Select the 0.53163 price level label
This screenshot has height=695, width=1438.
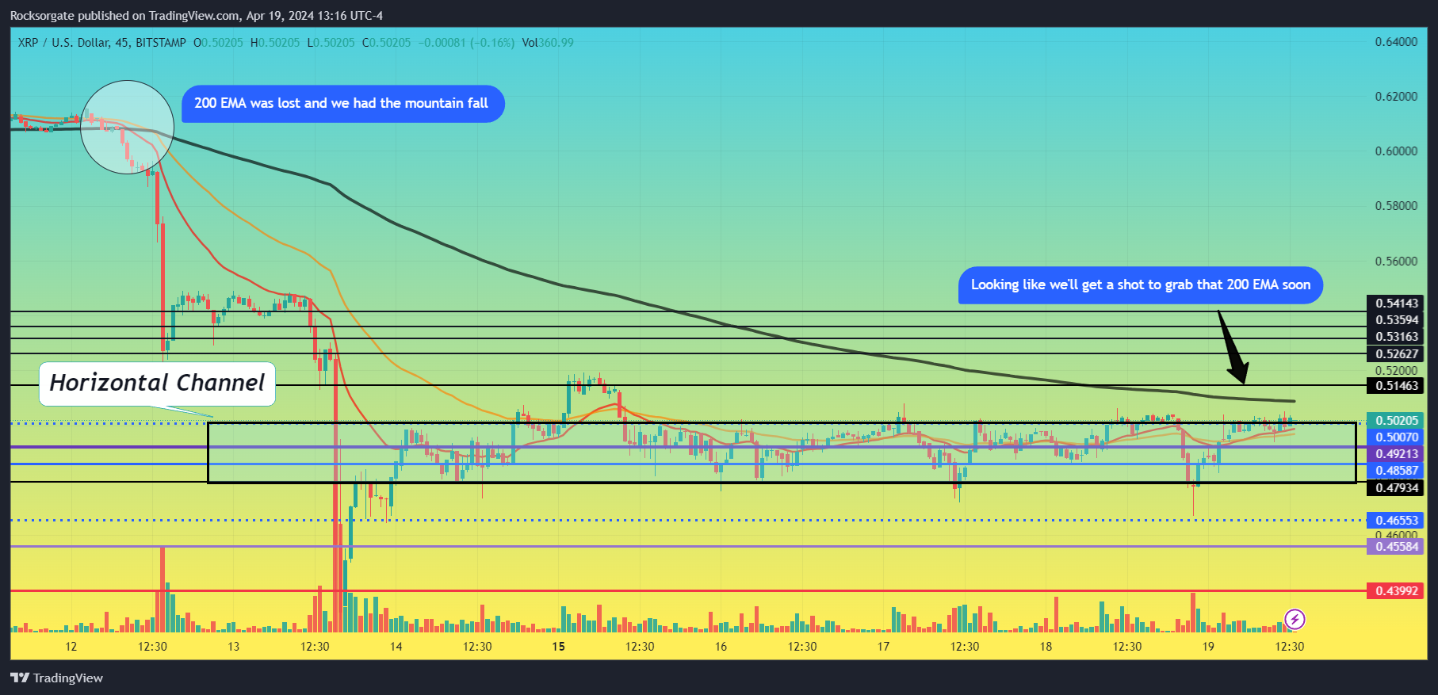point(1395,337)
